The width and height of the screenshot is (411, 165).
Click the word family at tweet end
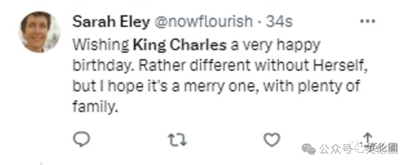click(94, 106)
